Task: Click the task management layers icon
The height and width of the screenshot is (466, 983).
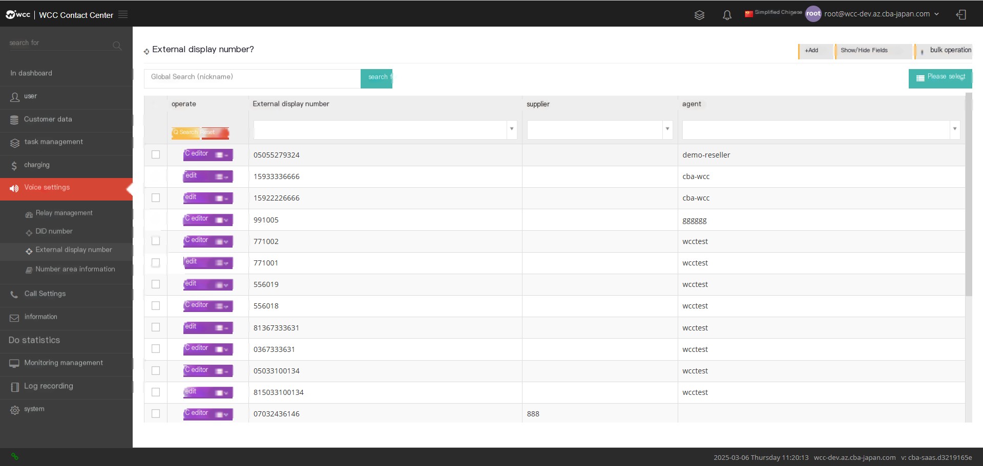Action: 15,143
